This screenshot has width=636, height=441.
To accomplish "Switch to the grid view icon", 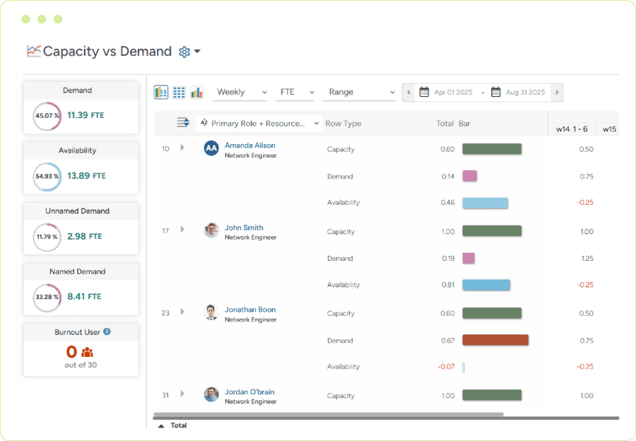I will (x=178, y=92).
